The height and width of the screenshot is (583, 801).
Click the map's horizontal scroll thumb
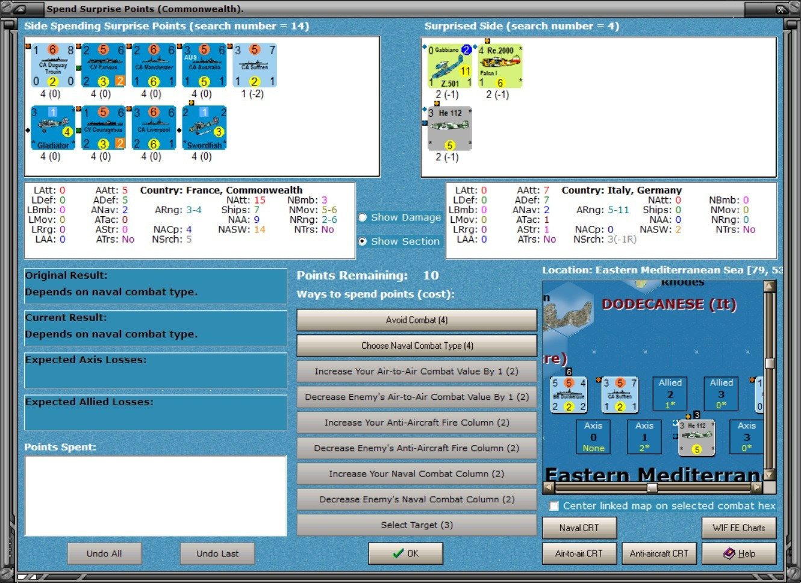[652, 487]
